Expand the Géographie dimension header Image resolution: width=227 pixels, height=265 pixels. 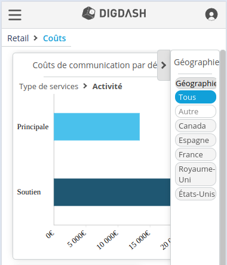[x=196, y=83]
